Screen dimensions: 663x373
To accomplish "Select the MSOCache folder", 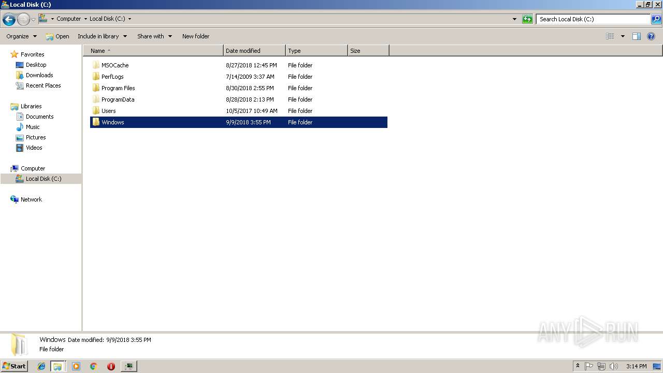I will point(114,65).
